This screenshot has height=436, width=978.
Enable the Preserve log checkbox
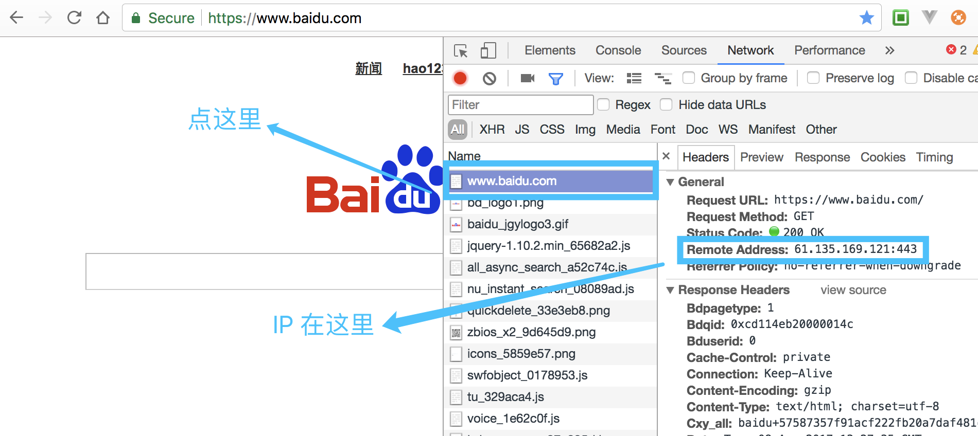click(x=813, y=78)
